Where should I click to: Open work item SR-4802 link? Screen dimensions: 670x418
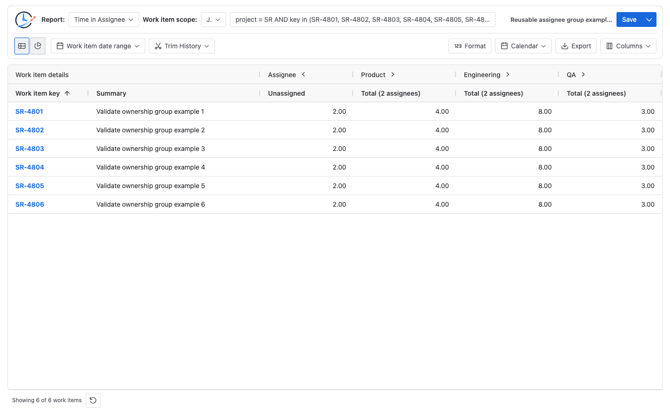point(30,130)
